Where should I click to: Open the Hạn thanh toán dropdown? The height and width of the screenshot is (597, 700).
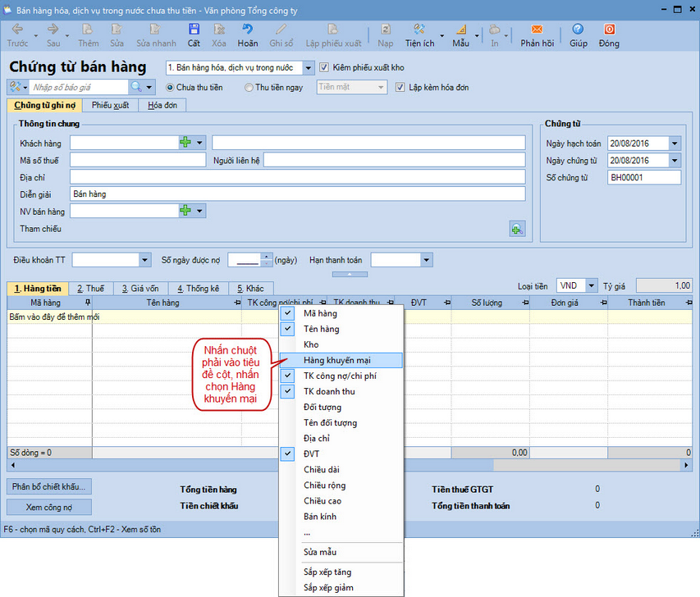pyautogui.click(x=427, y=260)
